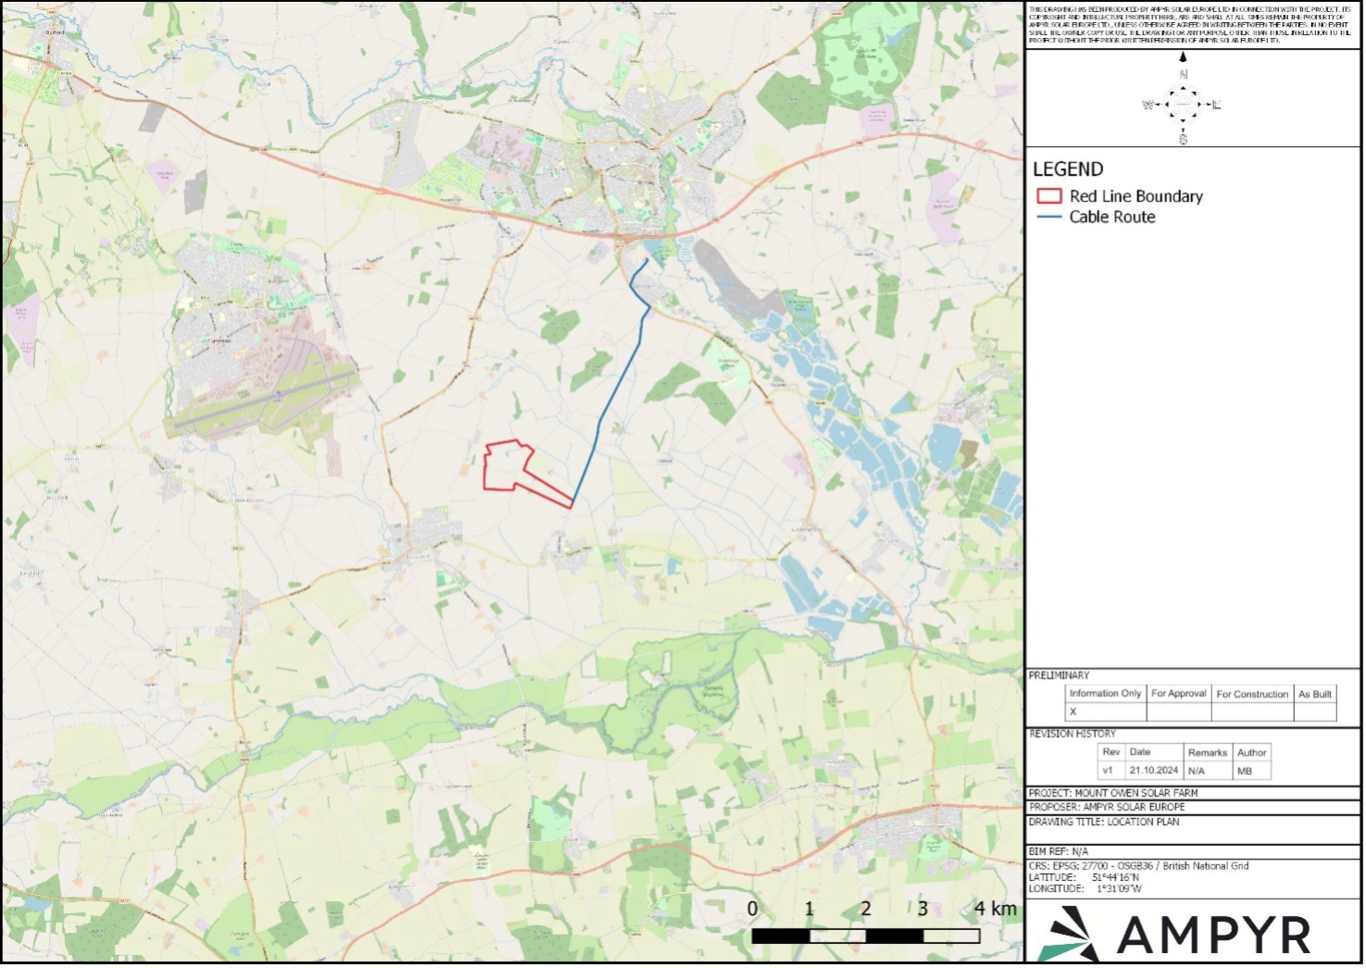Click the blue line legend symbol
1366x968 pixels.
pos(1049,217)
